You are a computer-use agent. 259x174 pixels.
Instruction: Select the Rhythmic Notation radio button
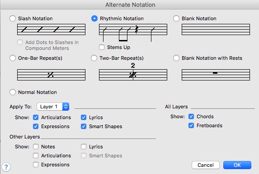[94, 18]
